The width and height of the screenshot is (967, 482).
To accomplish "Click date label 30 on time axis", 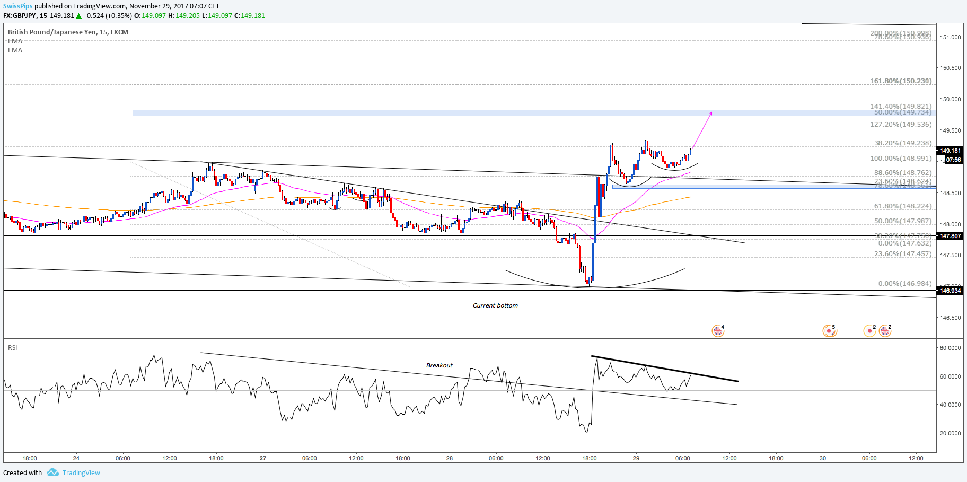I will [x=823, y=458].
